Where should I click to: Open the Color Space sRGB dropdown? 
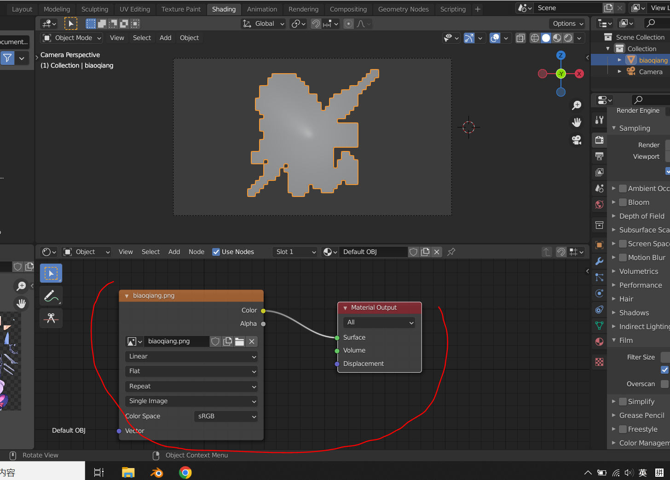click(226, 416)
